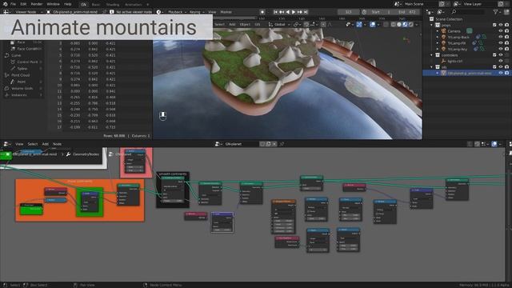Open the File menu
Image resolution: width=512 pixels, height=288 pixels.
pos(13,4)
